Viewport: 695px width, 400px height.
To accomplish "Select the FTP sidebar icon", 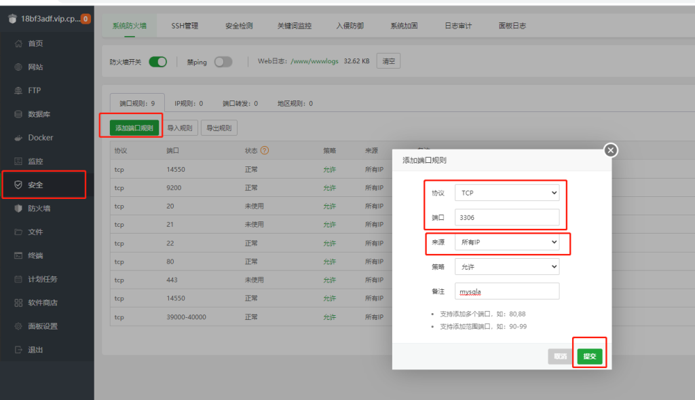I will pyautogui.click(x=18, y=90).
